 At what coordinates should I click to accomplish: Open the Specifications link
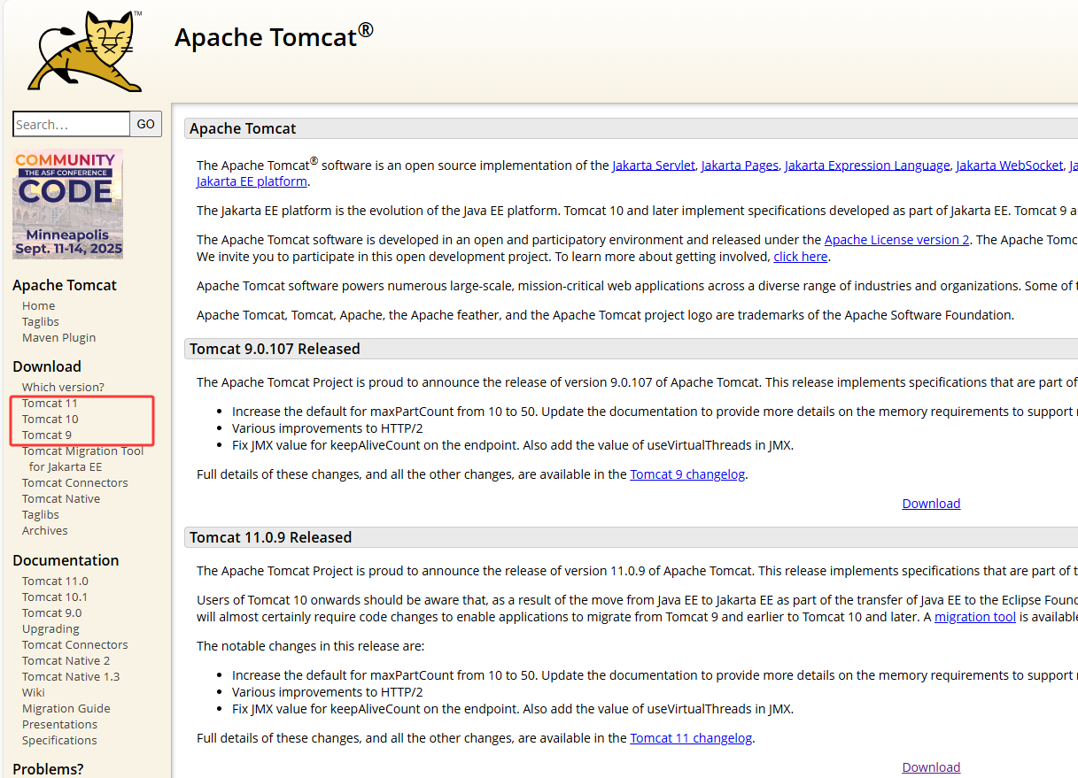coord(59,740)
